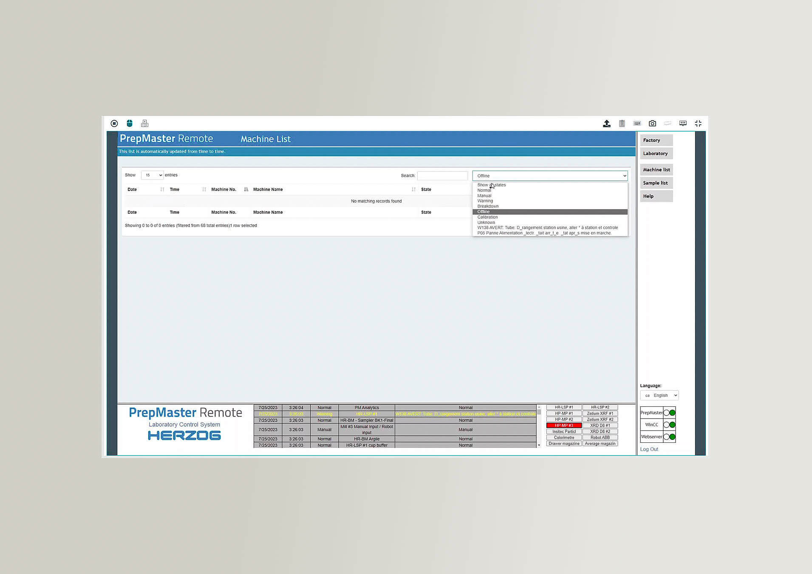Toggle the mouse control icon
The width and height of the screenshot is (812, 574).
click(x=130, y=124)
